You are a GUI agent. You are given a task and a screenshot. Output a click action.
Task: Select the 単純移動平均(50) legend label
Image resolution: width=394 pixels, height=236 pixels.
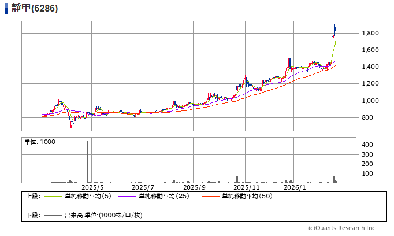[247, 196]
